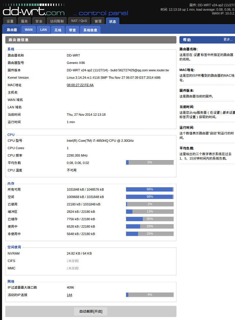Click the 使用中 29% bar
Screen dimensions: 235x320
[x=150, y=226]
